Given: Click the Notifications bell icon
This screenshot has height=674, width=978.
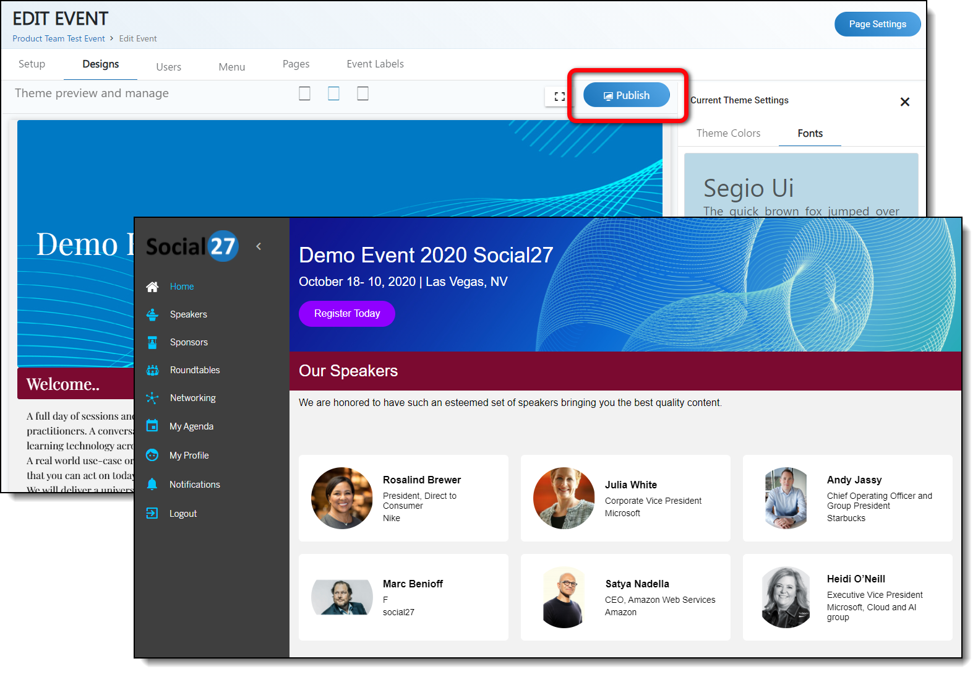Looking at the screenshot, I should point(152,484).
